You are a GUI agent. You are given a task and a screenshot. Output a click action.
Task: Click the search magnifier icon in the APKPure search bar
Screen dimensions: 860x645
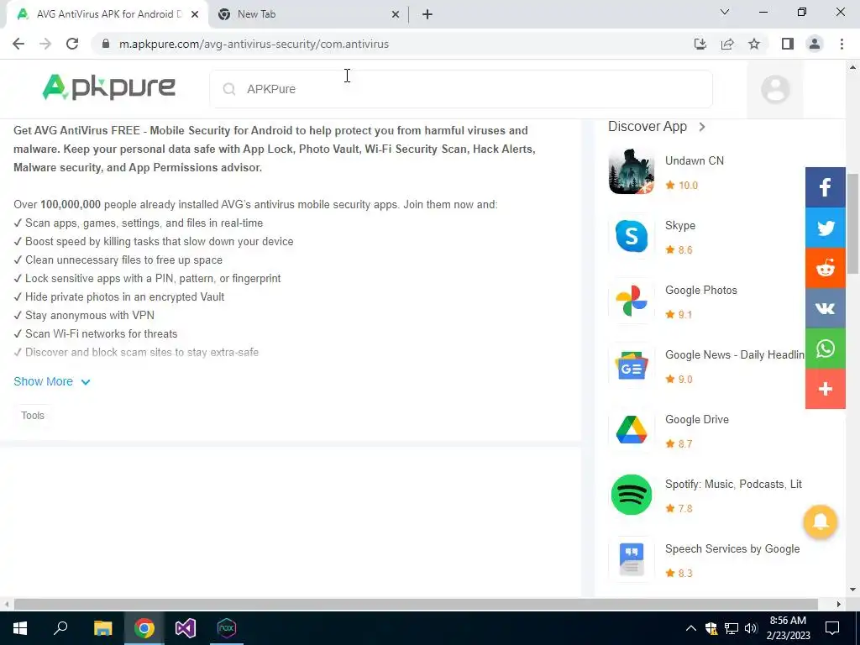(229, 89)
